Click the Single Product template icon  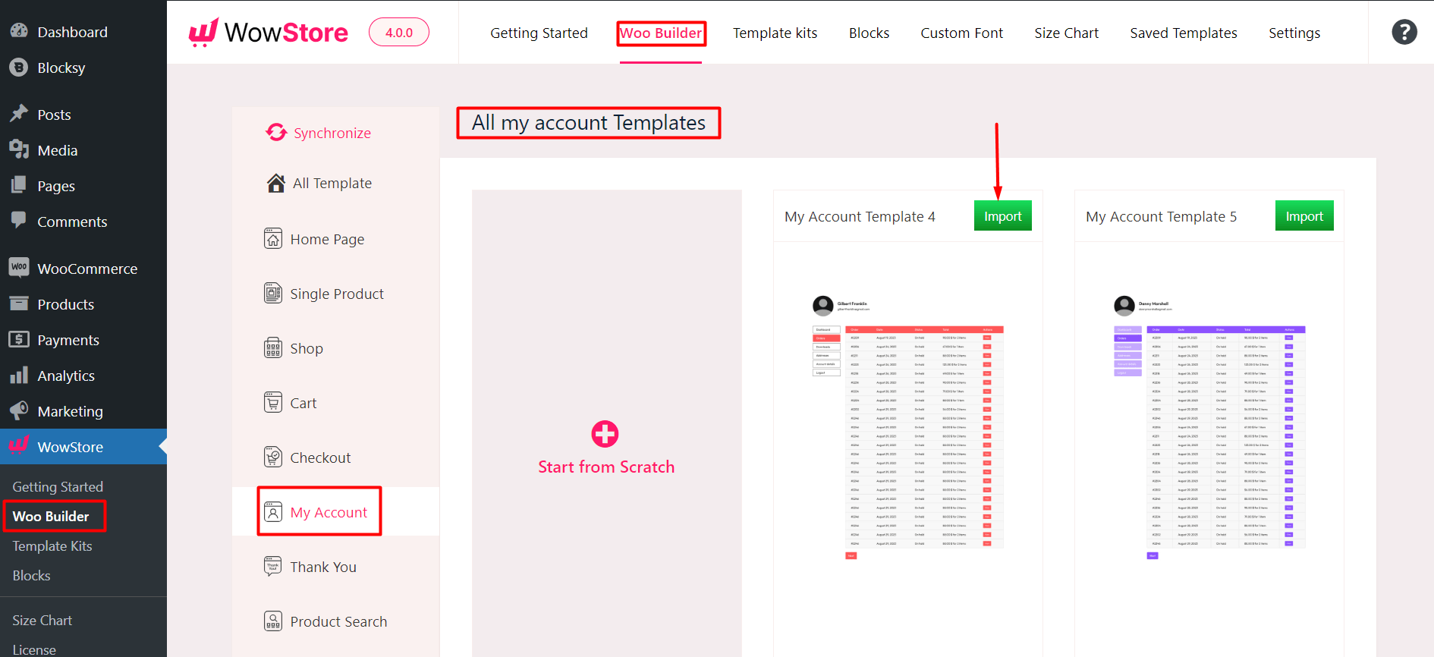[x=273, y=294]
